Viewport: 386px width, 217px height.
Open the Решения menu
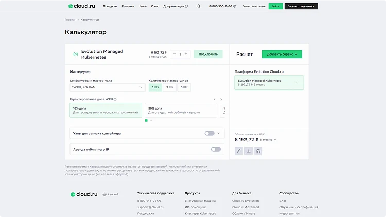pos(128,6)
